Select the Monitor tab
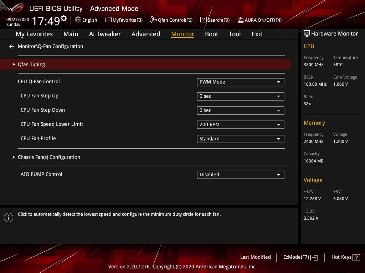The height and width of the screenshot is (273, 365). (183, 34)
